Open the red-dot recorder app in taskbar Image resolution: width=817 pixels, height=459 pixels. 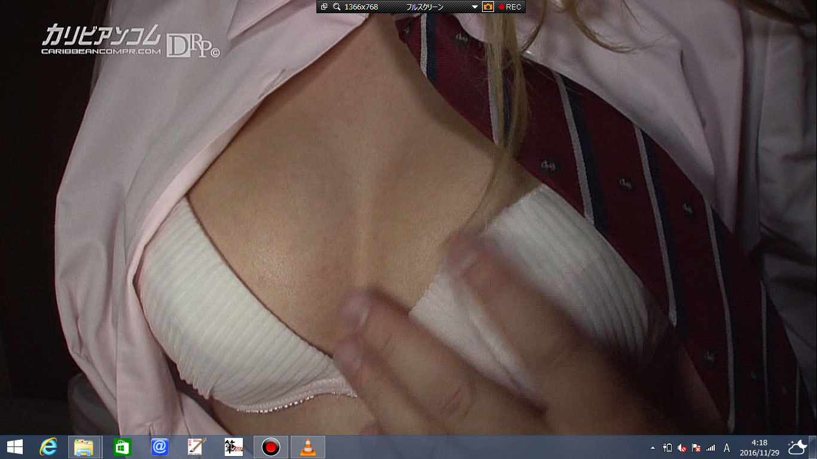271,447
